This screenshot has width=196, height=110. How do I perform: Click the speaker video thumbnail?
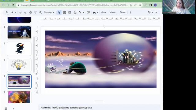(179, 7)
